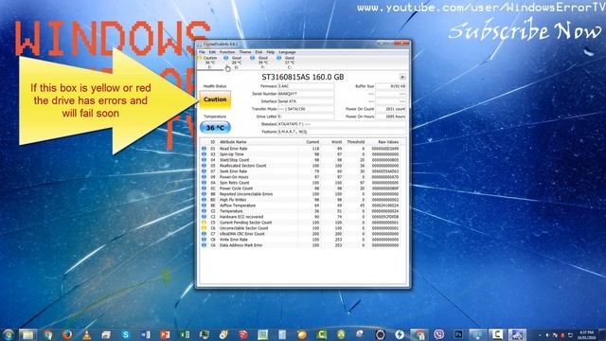
Task: Click status icon for Data Address Mark Error
Action: [204, 245]
